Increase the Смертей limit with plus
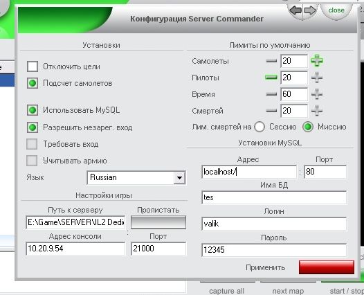The image size is (364, 295). coord(317,111)
